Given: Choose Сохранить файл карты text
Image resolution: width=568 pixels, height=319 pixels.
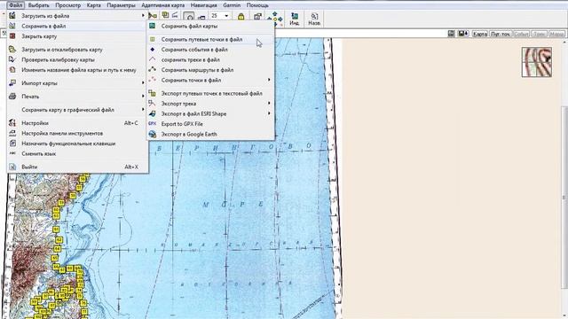Looking at the screenshot, I should point(189,26).
